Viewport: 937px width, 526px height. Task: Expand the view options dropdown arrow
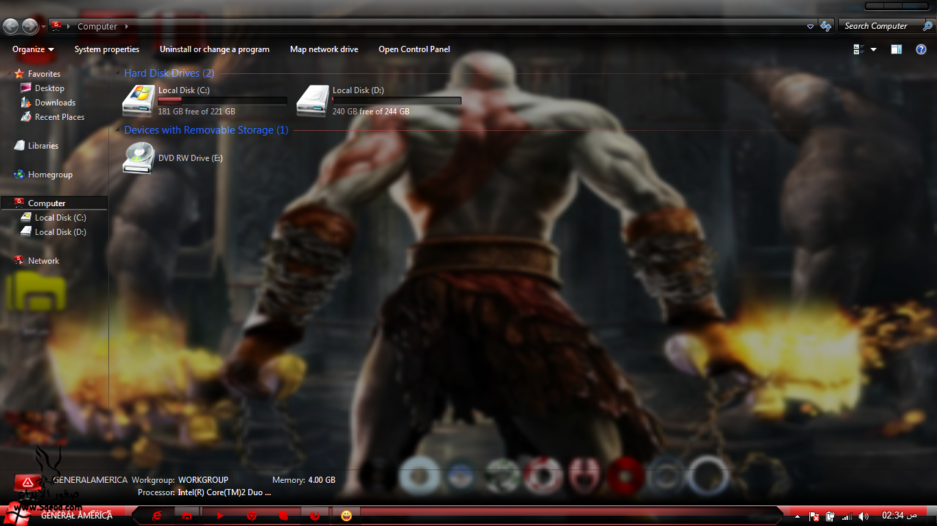[873, 49]
